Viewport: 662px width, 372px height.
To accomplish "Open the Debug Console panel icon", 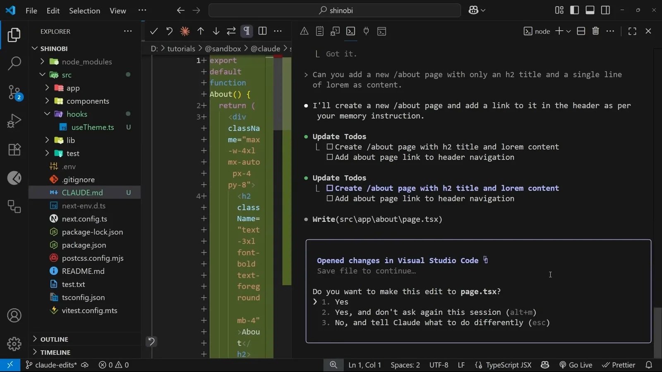I will (x=335, y=31).
